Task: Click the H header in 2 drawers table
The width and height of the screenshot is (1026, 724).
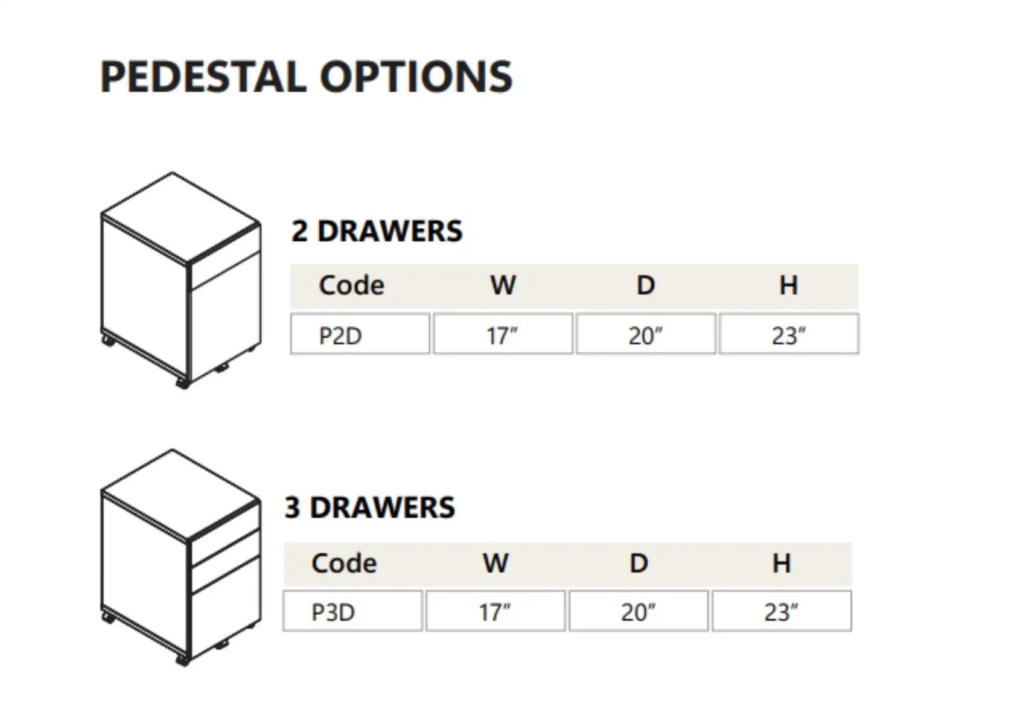Action: [x=789, y=285]
